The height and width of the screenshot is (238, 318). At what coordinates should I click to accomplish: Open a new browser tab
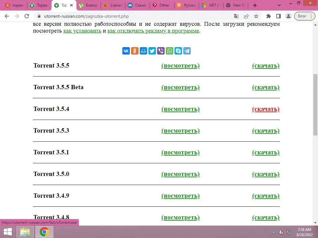coord(255,5)
